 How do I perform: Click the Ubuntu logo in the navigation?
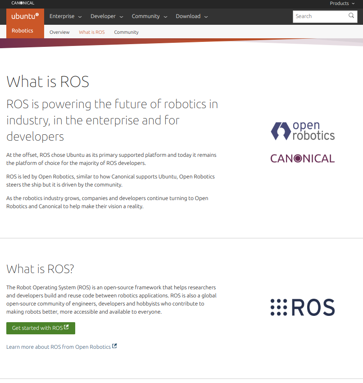pos(25,16)
